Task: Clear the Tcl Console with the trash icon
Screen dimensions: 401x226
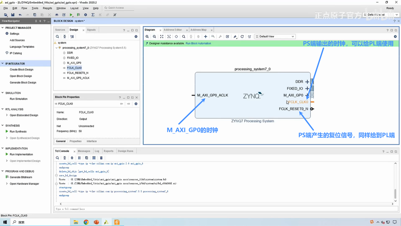Action: pos(101,158)
